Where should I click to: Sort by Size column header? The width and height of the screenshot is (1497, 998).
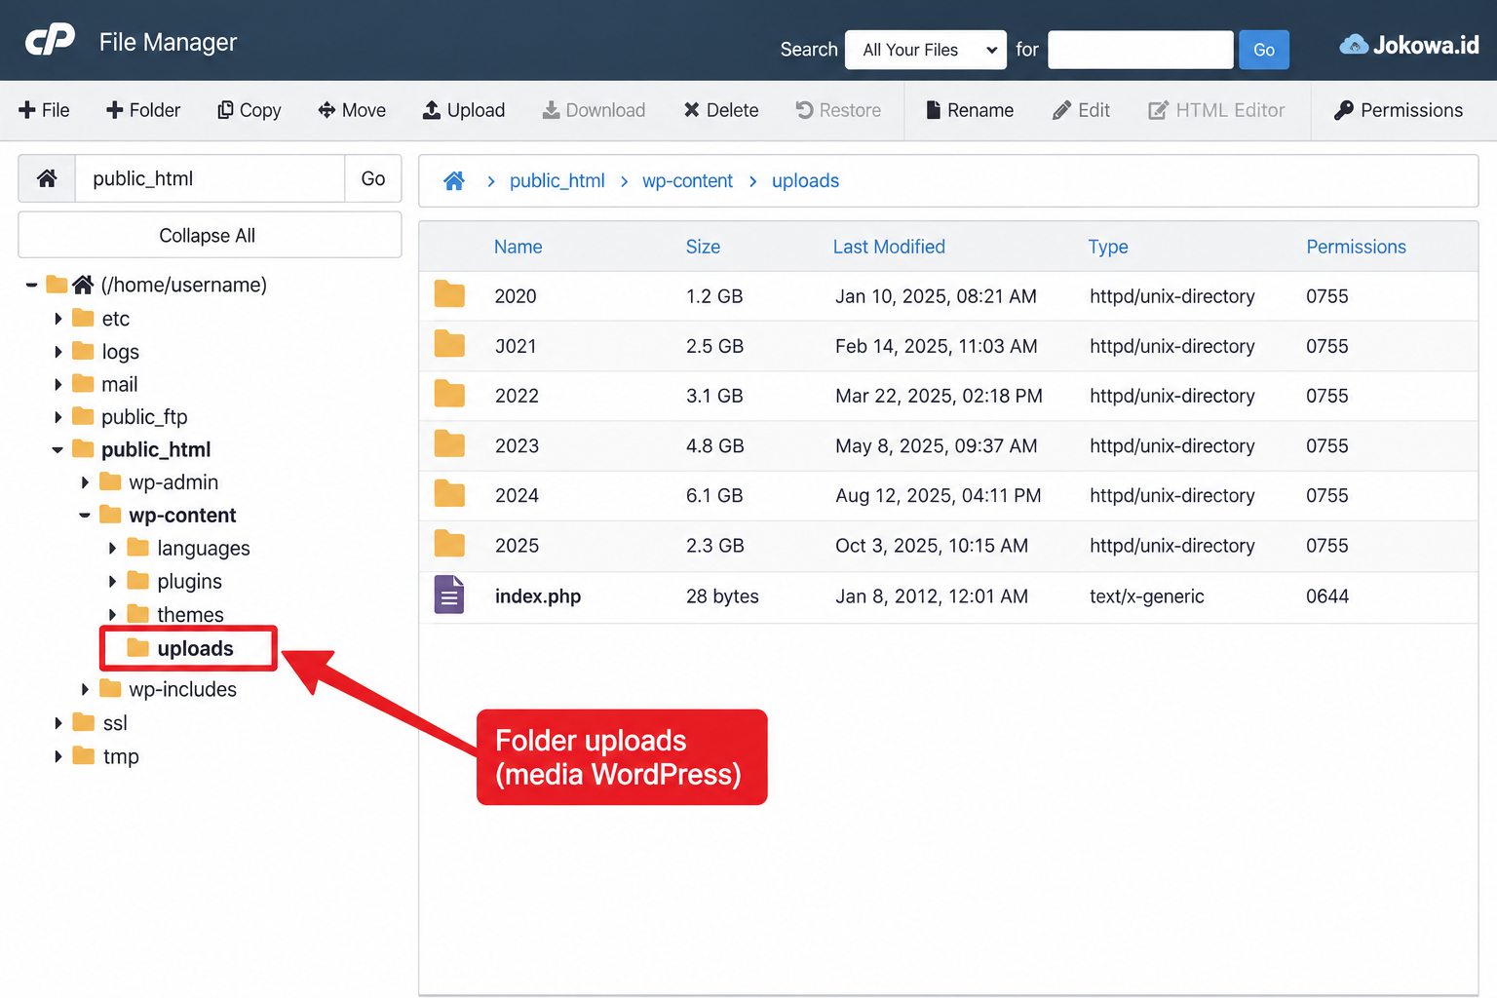(703, 247)
